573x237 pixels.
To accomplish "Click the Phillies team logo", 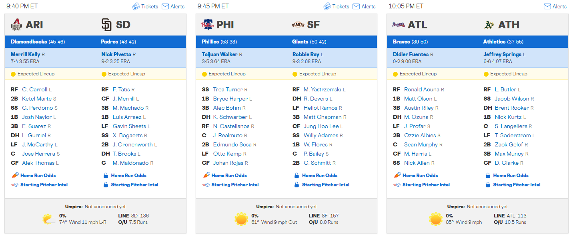I will tap(207, 25).
